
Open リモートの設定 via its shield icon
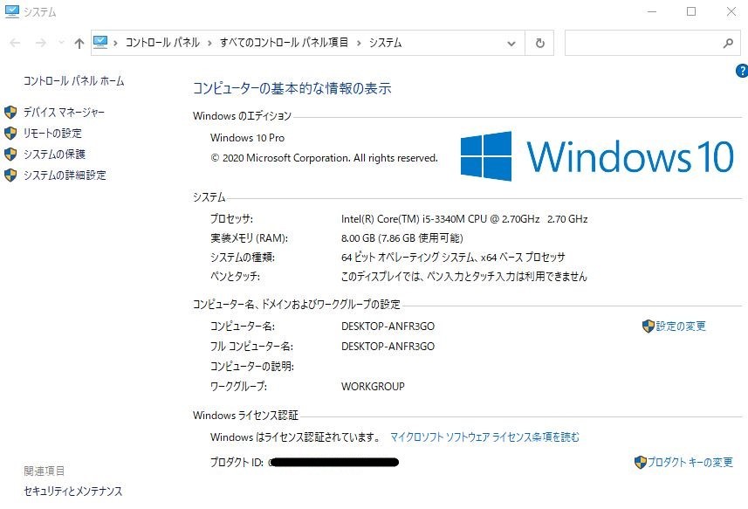(x=10, y=133)
